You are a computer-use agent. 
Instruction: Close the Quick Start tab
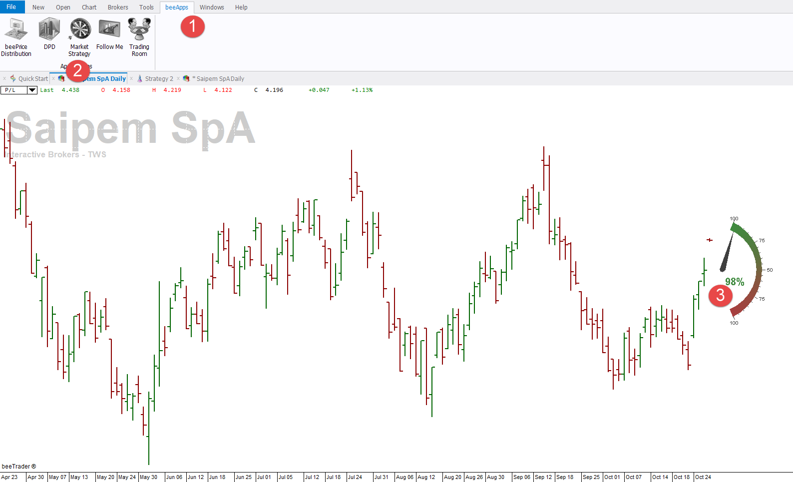tap(4, 78)
